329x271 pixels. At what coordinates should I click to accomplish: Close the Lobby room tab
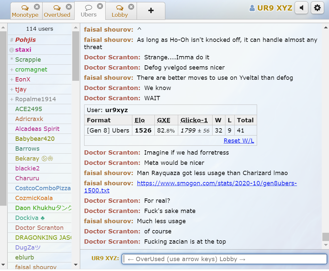coord(131,7)
